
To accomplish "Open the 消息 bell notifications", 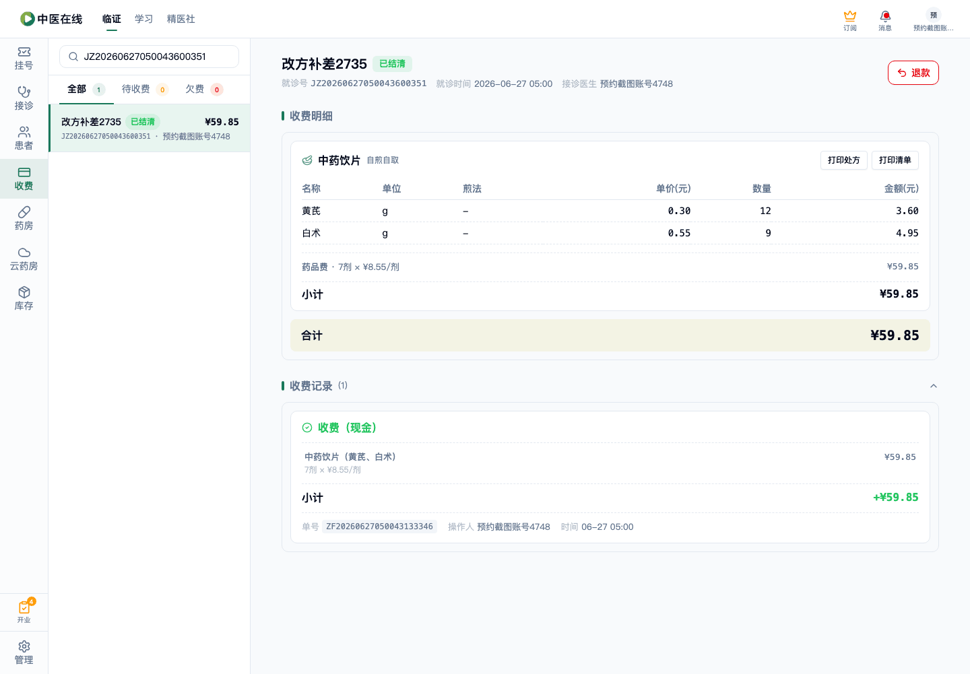I will (x=885, y=20).
